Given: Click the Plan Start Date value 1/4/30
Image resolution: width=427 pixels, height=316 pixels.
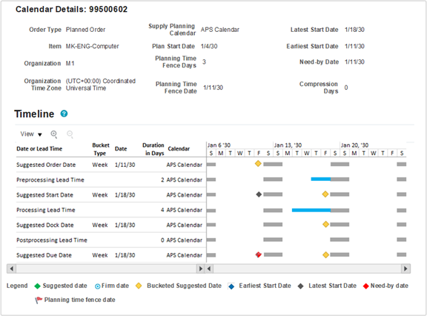Looking at the screenshot, I should click(x=209, y=46).
